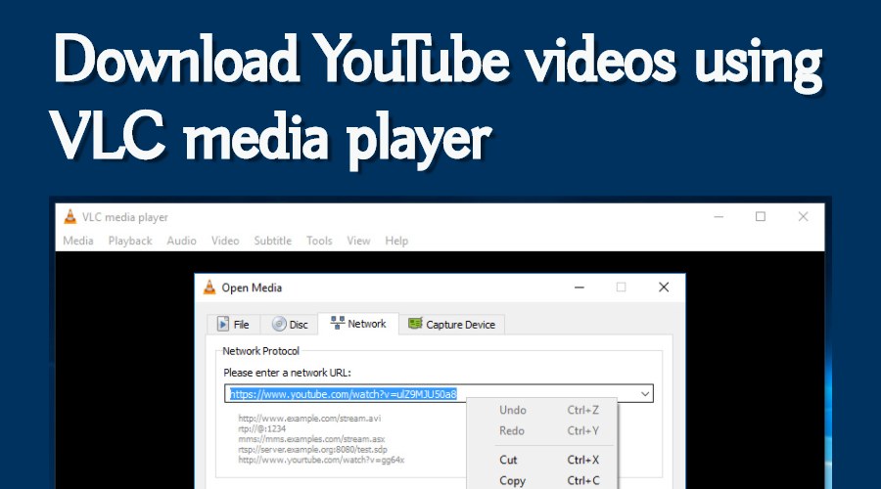Select the Network tab
The image size is (881, 489).
click(x=359, y=324)
